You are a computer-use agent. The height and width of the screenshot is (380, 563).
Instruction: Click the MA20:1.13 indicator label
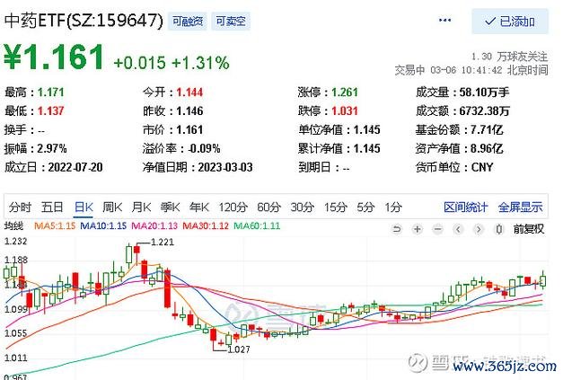(x=154, y=225)
